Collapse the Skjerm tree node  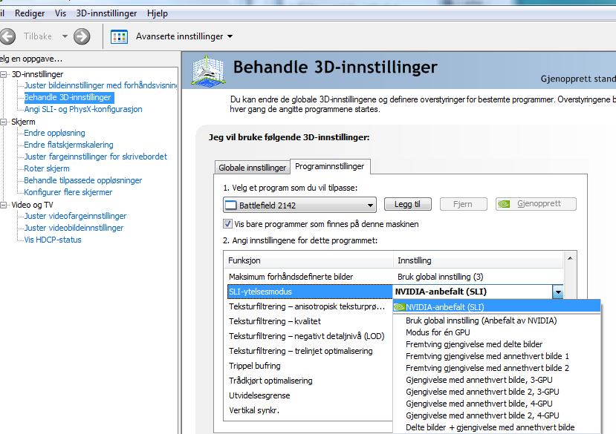coord(4,122)
